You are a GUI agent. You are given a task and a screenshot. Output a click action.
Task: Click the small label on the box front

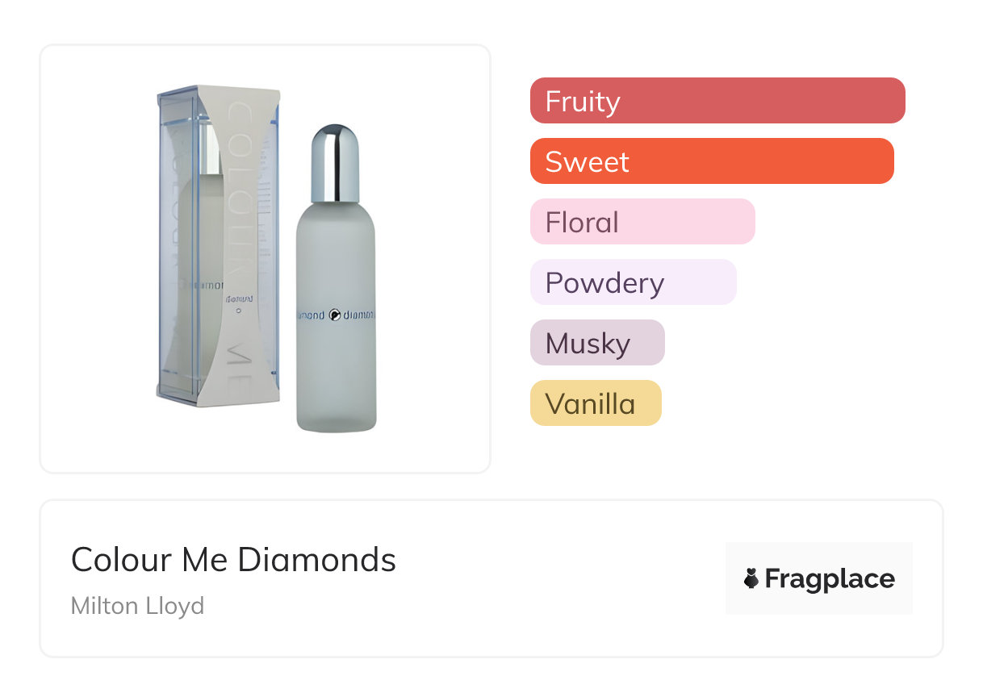click(236, 299)
